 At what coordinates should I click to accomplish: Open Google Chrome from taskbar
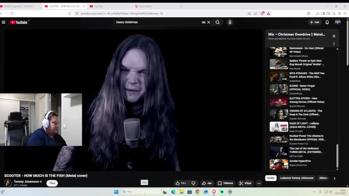(197, 192)
